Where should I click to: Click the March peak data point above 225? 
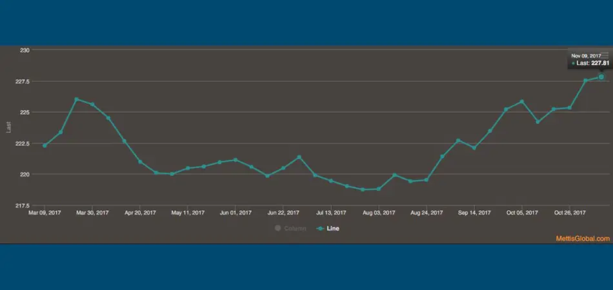point(77,99)
